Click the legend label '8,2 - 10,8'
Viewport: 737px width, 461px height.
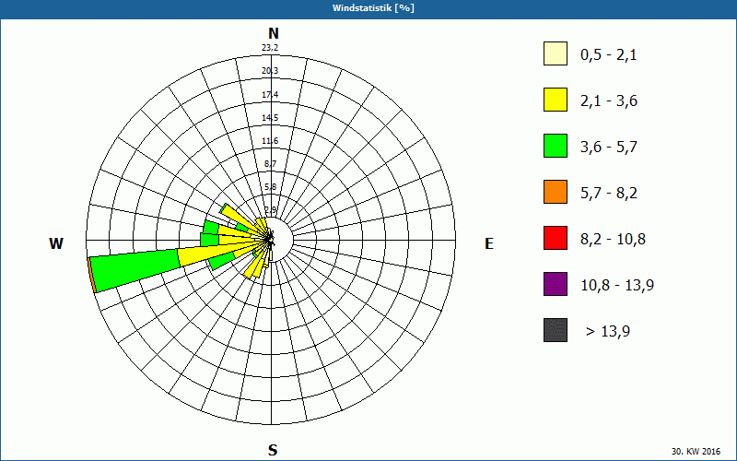coord(613,240)
